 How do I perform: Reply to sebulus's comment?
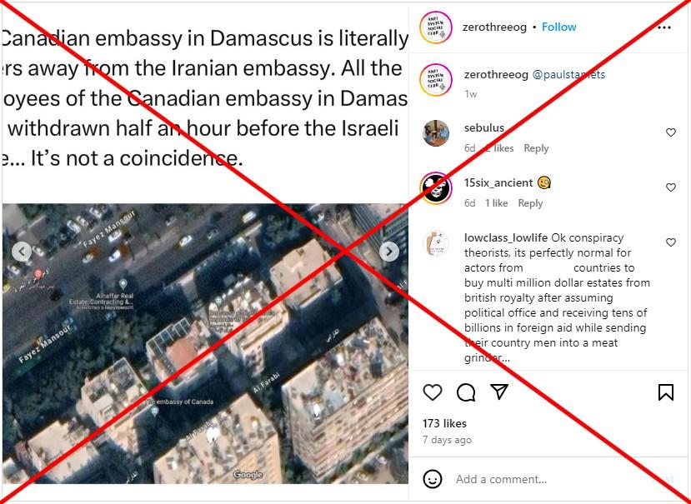pyautogui.click(x=536, y=148)
